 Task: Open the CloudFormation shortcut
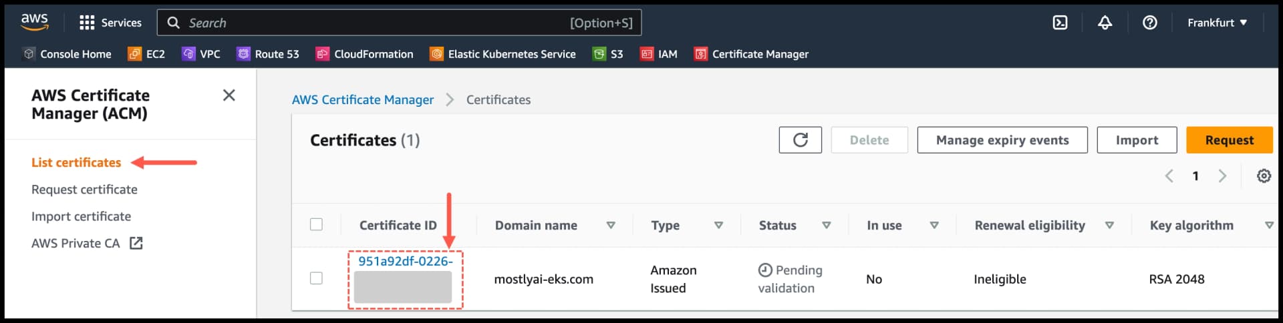coord(365,54)
